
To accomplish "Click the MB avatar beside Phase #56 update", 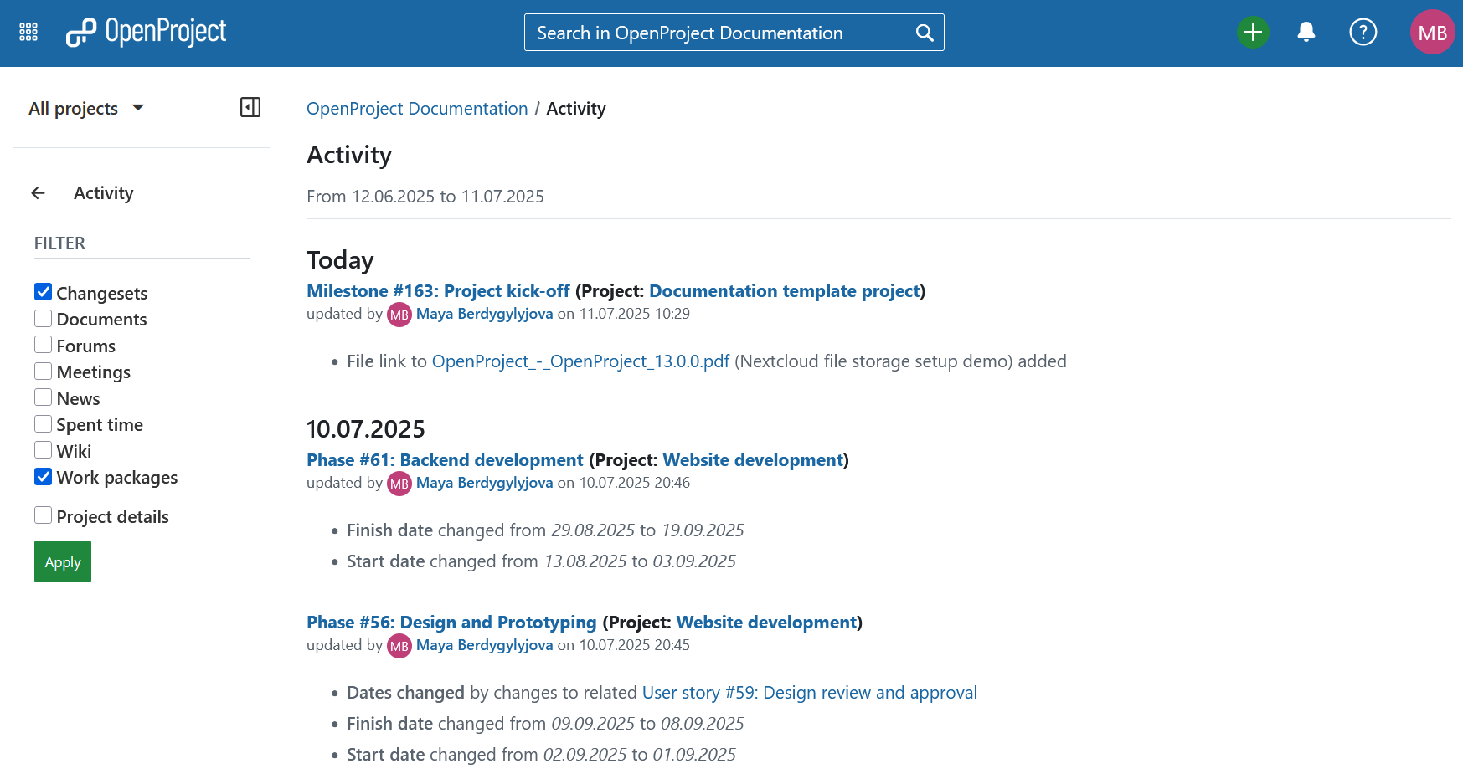I will [399, 646].
